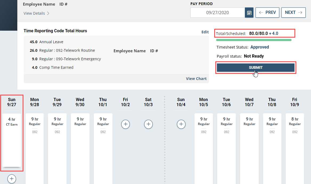This screenshot has width=311, height=184.
Task: Advance to next pay period with NEXT arrow
Action: click(293, 12)
